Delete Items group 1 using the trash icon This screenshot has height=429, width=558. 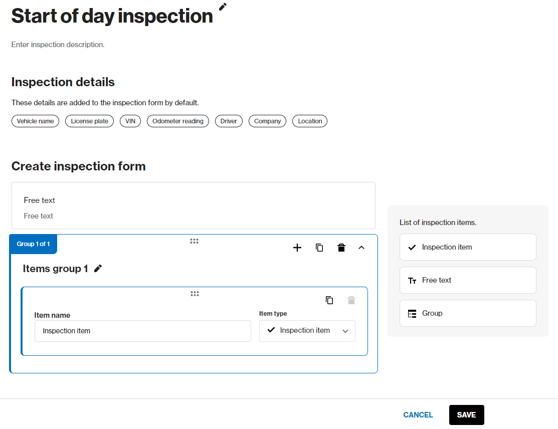(341, 248)
